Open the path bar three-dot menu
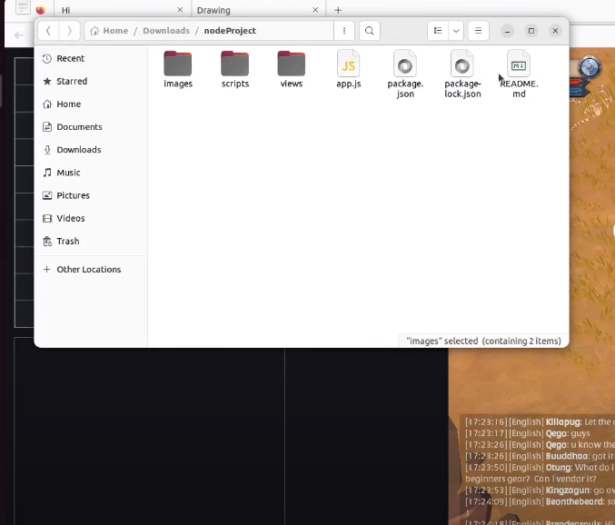This screenshot has height=525, width=615. point(343,31)
